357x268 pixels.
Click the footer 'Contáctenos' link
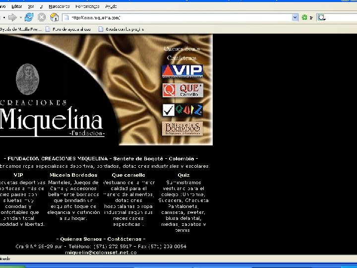pyautogui.click(x=124, y=239)
